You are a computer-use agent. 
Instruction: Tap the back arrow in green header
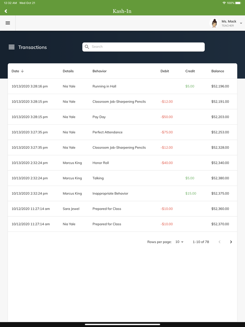[x=6, y=11]
